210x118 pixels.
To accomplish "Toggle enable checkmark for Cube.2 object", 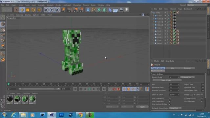I will 169,22.
